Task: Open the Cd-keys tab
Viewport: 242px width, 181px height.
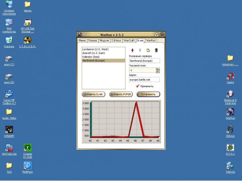Action: [x=117, y=41]
